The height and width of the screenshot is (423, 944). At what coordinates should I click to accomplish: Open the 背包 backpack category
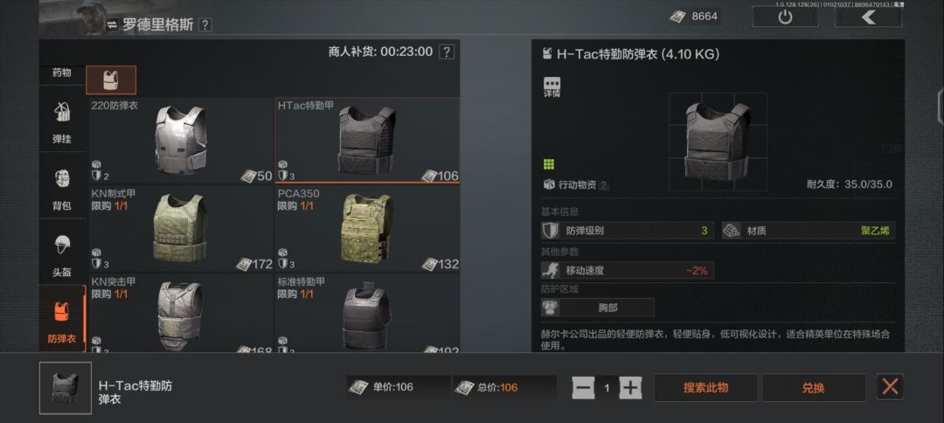pos(62,189)
